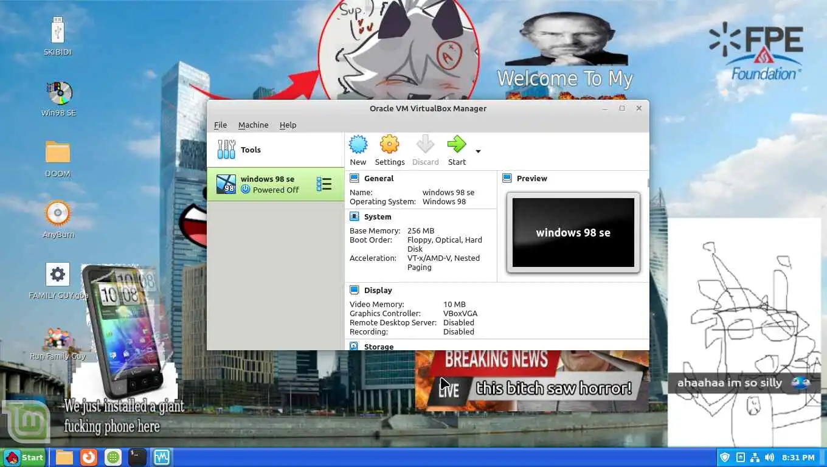
Task: Click the "VBoxVGA" graphics controller value
Action: point(460,313)
